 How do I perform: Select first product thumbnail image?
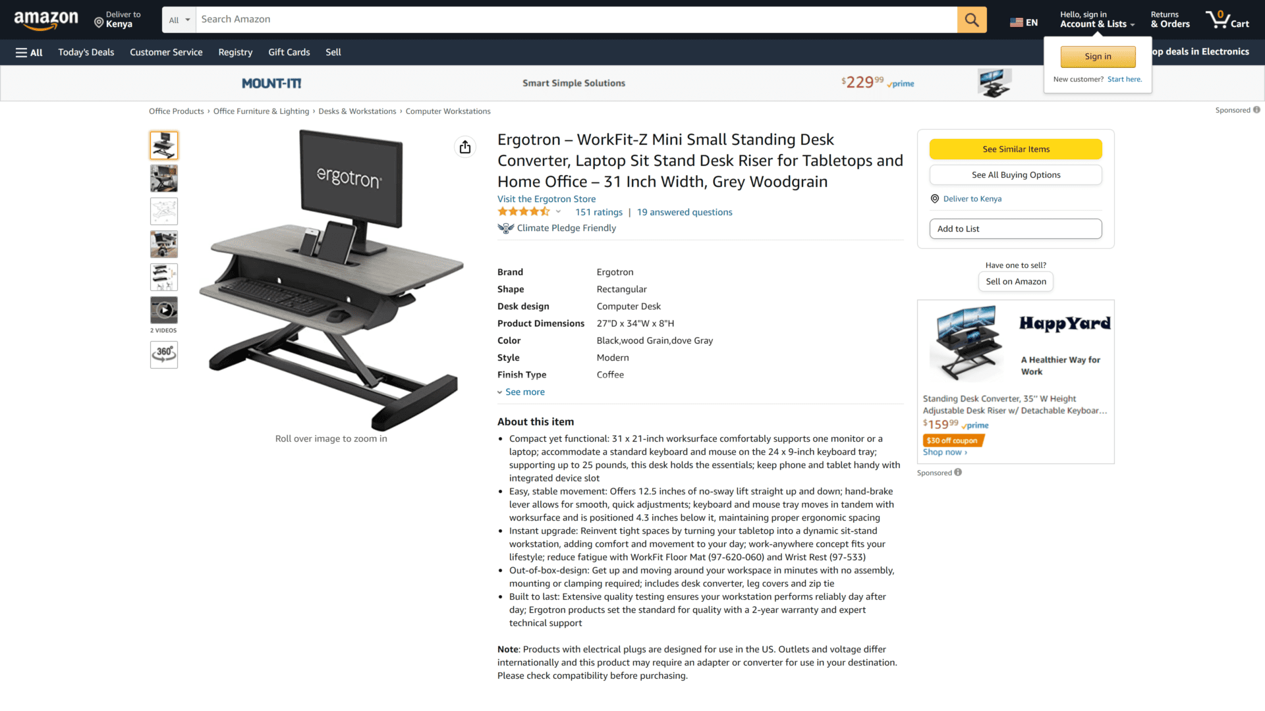click(x=163, y=145)
